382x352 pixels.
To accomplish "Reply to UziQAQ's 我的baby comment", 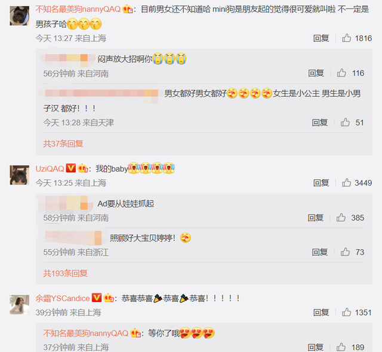I will click(321, 183).
